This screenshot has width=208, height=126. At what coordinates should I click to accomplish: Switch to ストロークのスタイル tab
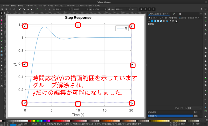(189, 18)
